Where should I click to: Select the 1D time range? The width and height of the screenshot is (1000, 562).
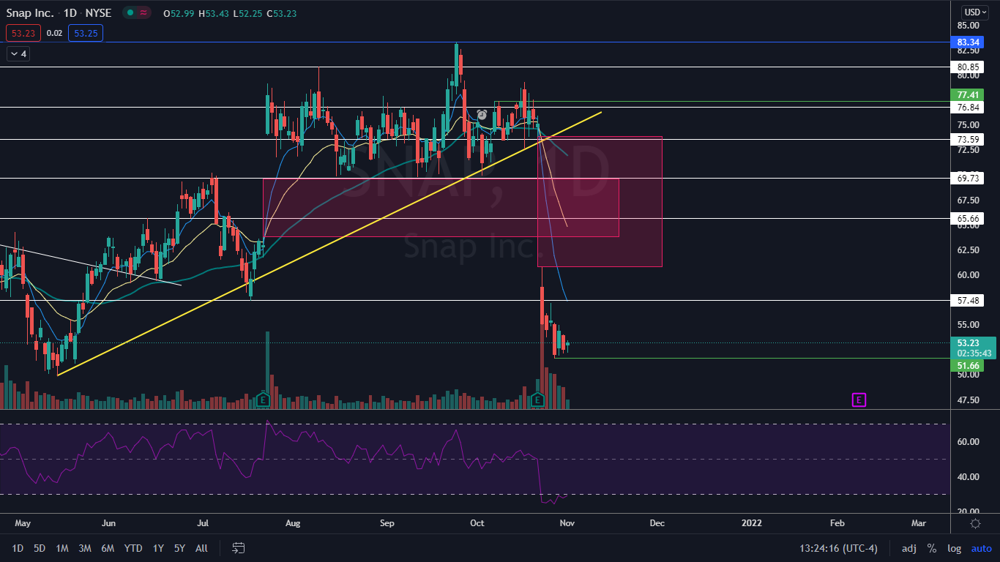coord(18,548)
